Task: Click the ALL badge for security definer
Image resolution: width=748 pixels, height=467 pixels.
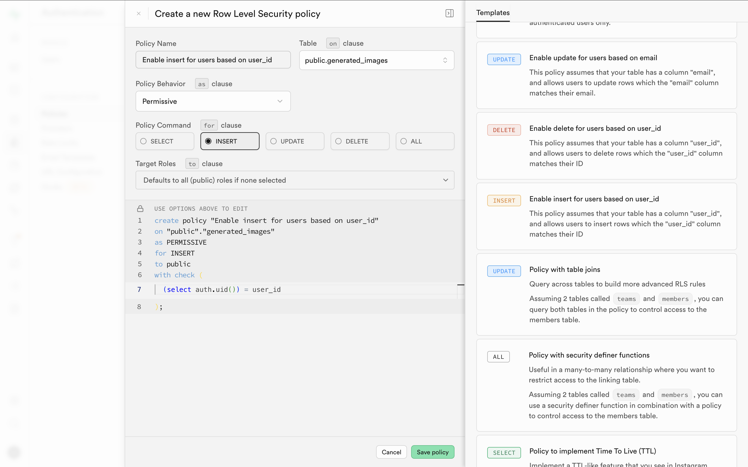Action: [498, 357]
